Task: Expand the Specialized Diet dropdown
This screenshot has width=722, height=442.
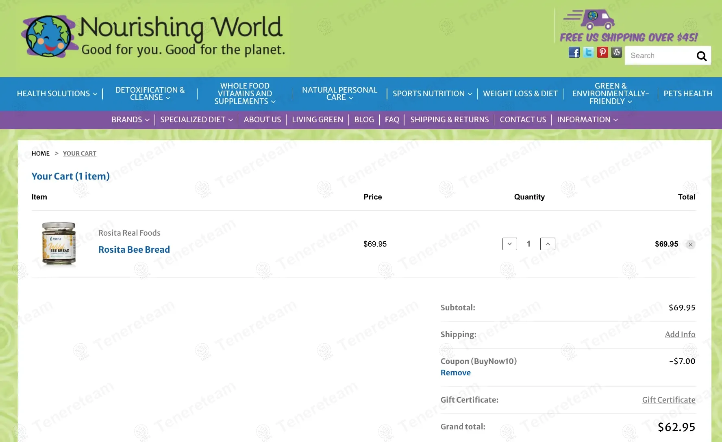Action: tap(196, 119)
